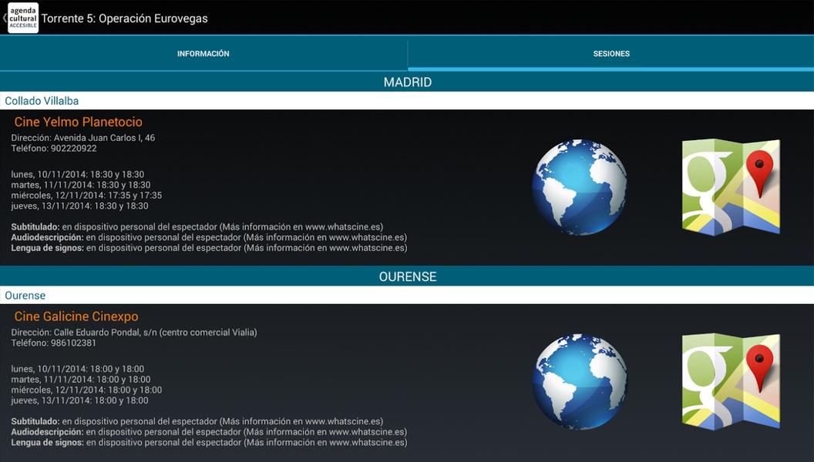Select session jueves 13/11/2014 18:30 y 18:30

[x=80, y=206]
